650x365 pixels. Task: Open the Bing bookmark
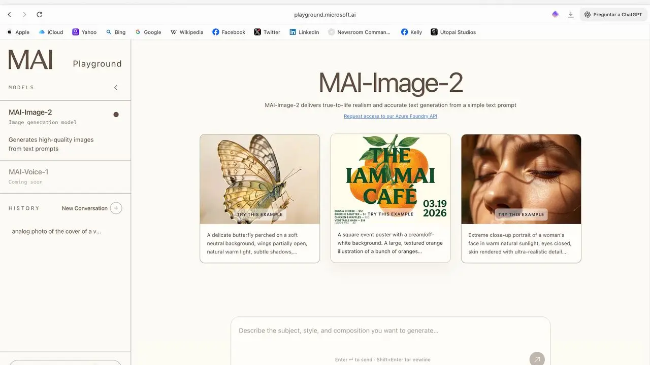[x=116, y=32]
